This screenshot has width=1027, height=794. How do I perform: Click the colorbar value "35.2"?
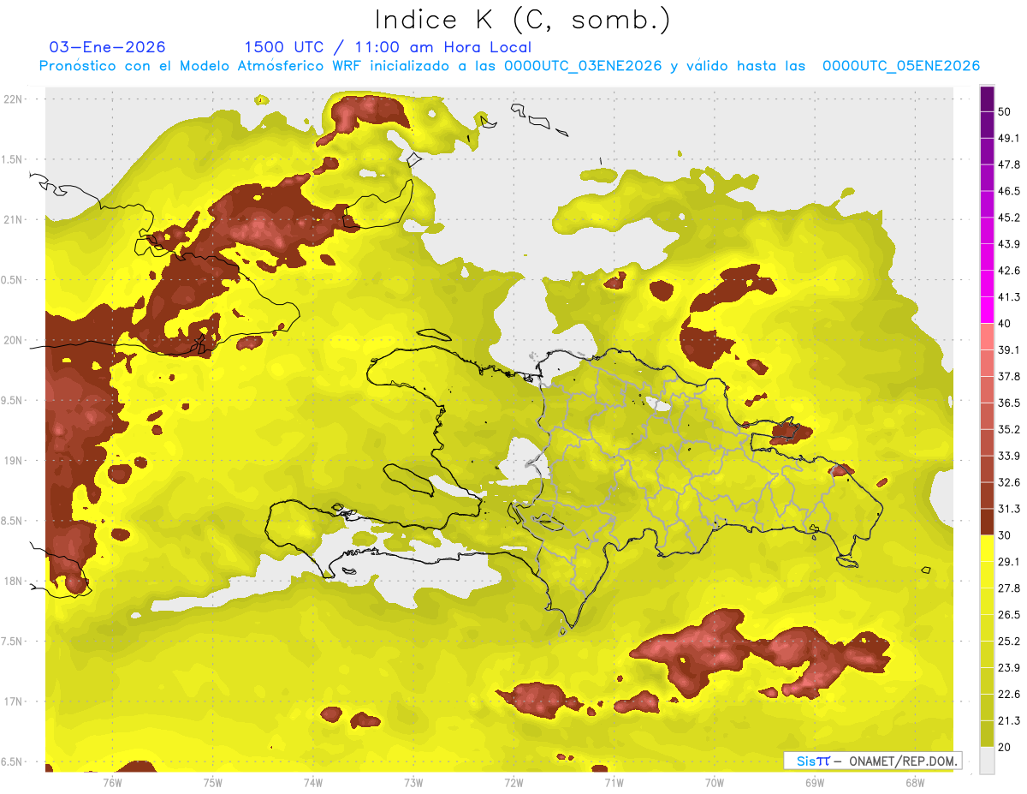point(1009,429)
